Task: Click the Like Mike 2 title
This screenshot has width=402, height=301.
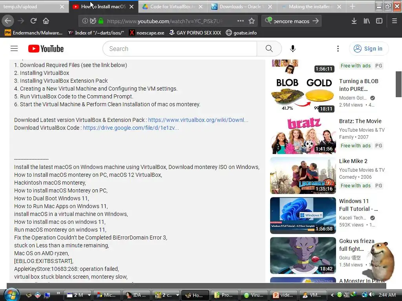Action: (353, 161)
